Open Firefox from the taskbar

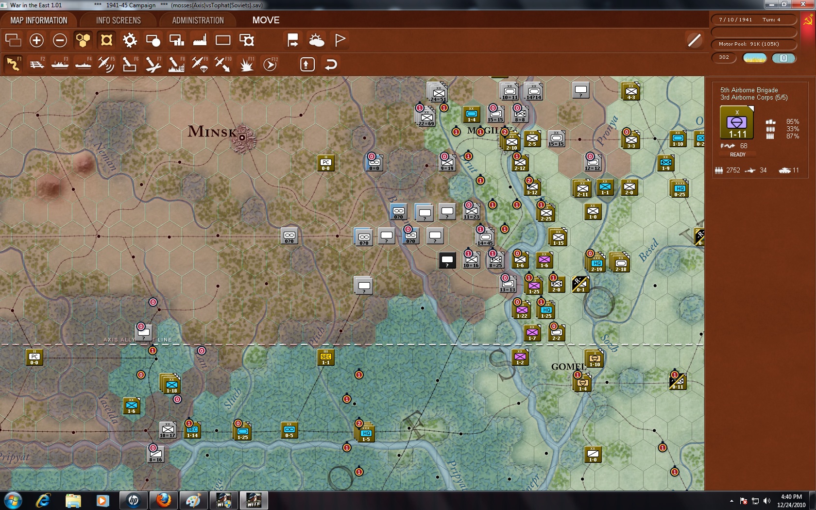[x=163, y=500]
